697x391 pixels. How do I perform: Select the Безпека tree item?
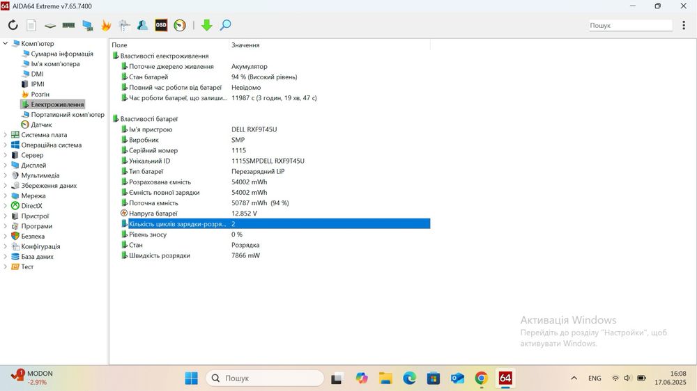(33, 237)
